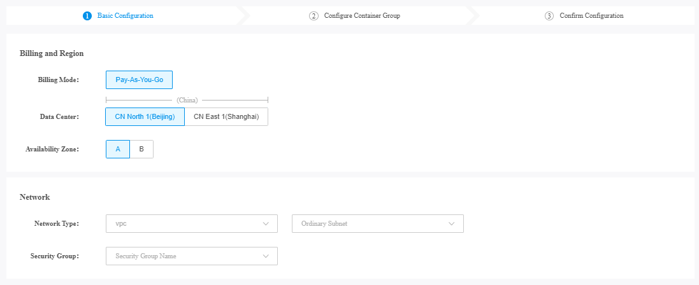Click the Network section heading
Viewport: 699px width, 285px height.
(35, 197)
